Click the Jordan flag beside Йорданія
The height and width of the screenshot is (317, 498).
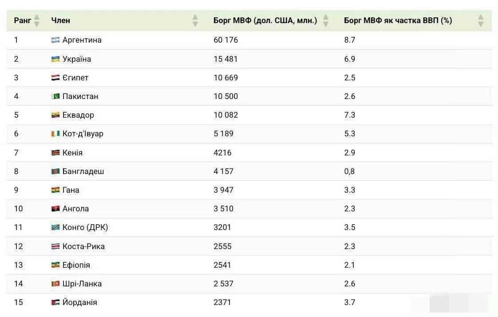55,302
